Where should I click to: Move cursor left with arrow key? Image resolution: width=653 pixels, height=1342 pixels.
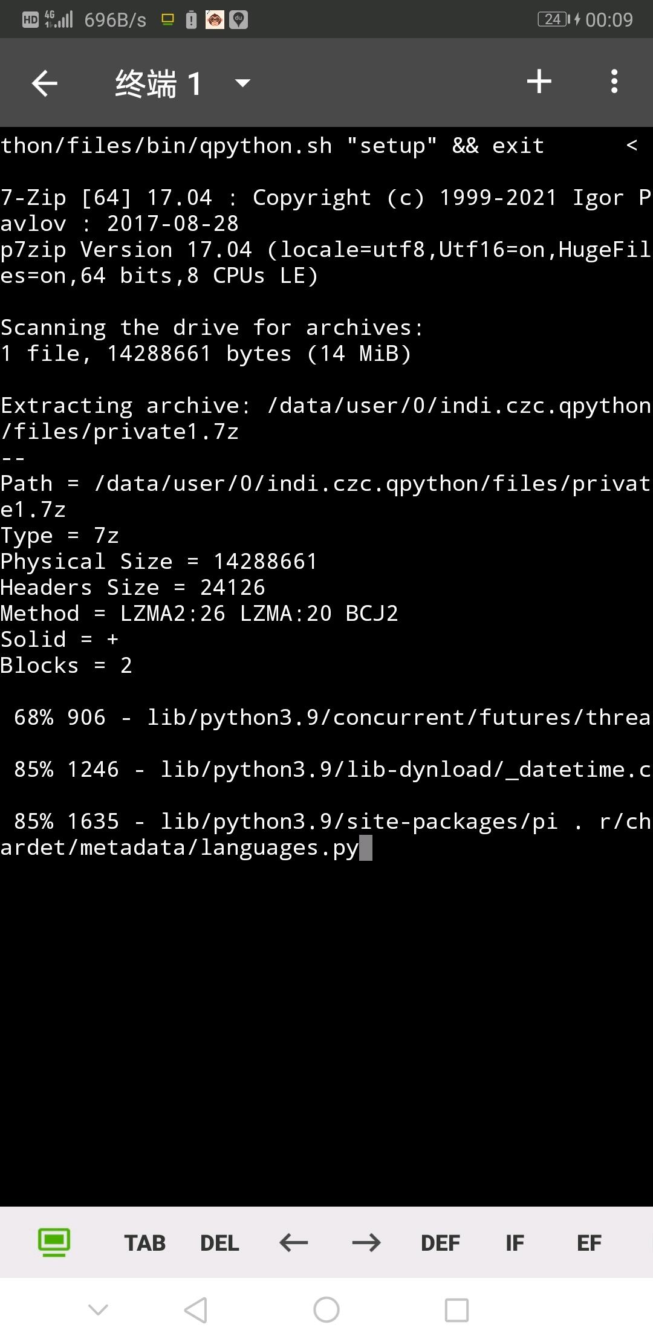[294, 1243]
